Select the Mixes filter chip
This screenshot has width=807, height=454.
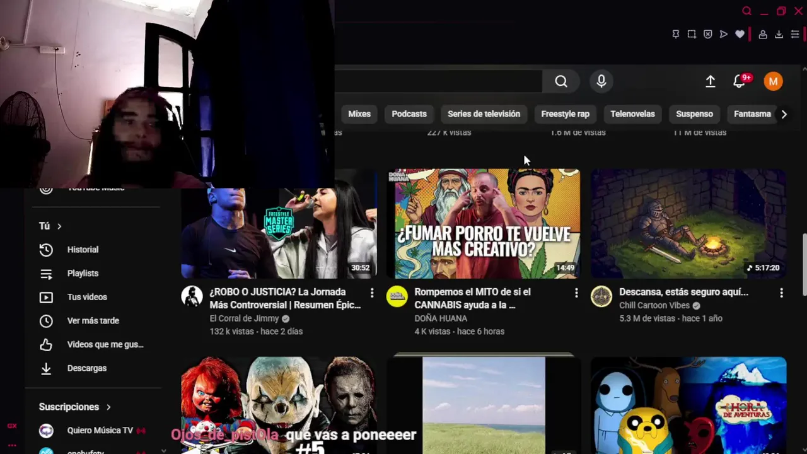click(359, 114)
